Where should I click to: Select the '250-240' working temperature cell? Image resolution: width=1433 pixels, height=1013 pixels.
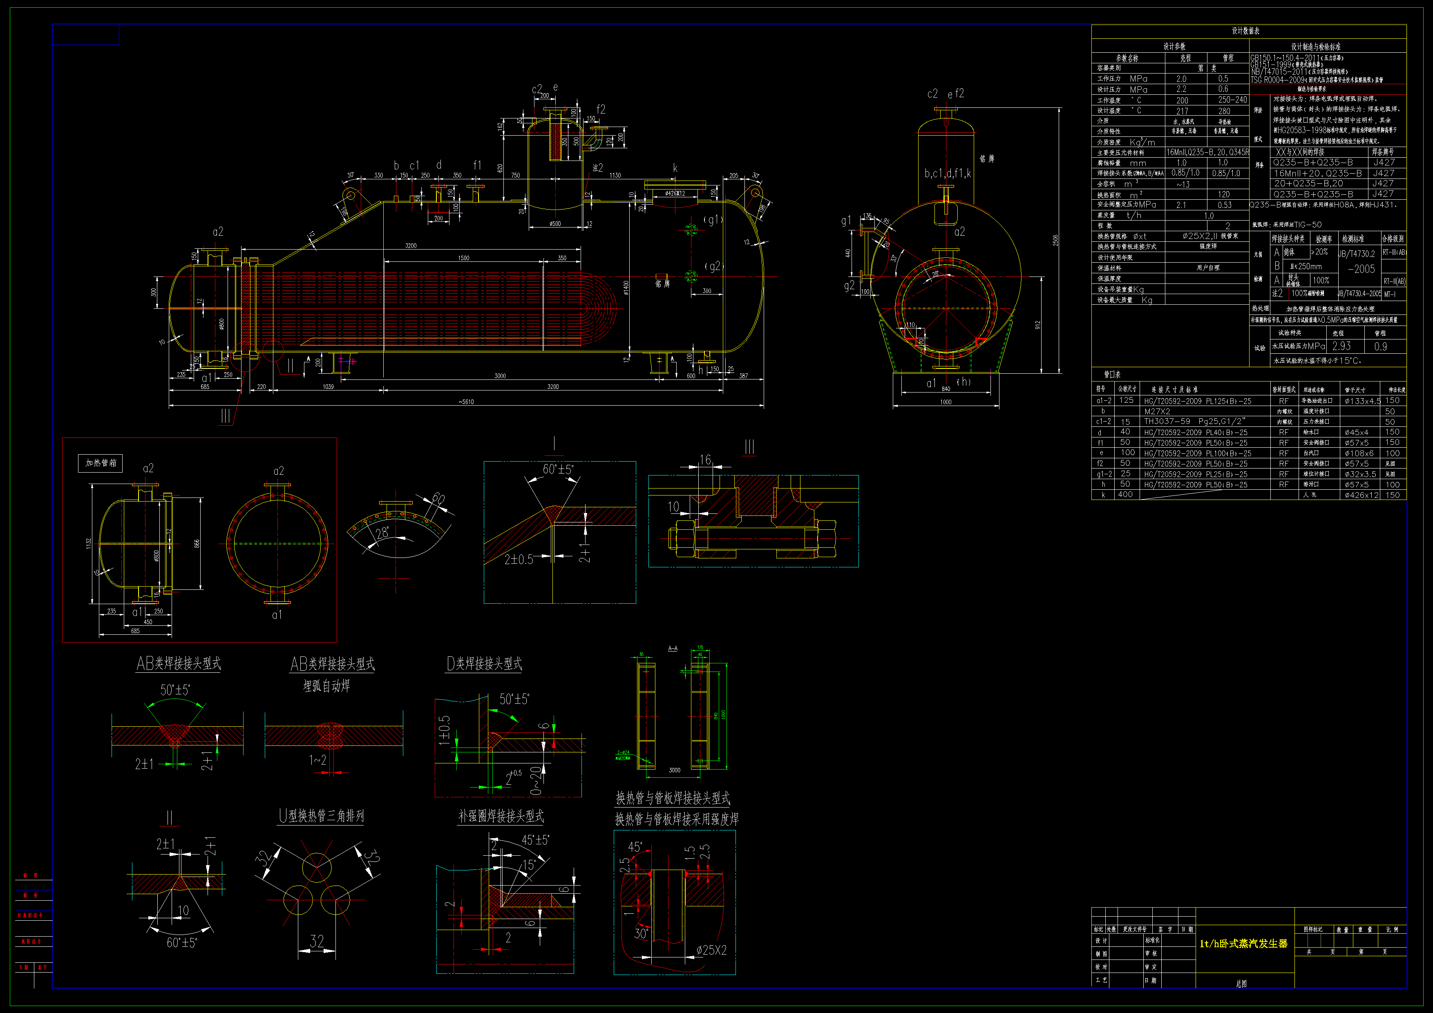[1233, 100]
